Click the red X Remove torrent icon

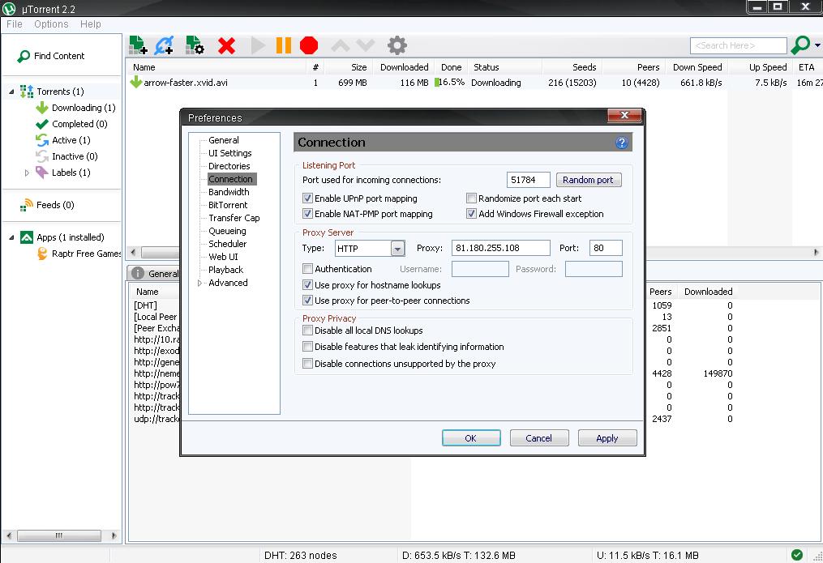226,46
